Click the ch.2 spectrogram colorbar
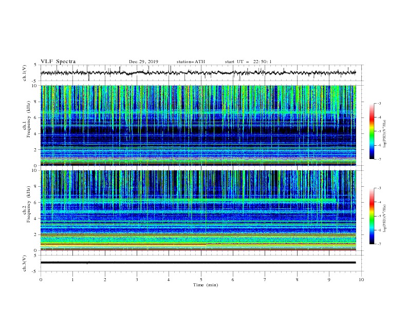407x314 pixels. (x=372, y=216)
